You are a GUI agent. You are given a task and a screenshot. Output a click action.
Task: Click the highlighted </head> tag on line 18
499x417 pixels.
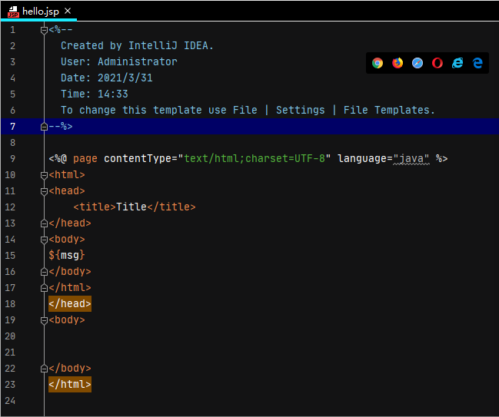(70, 304)
